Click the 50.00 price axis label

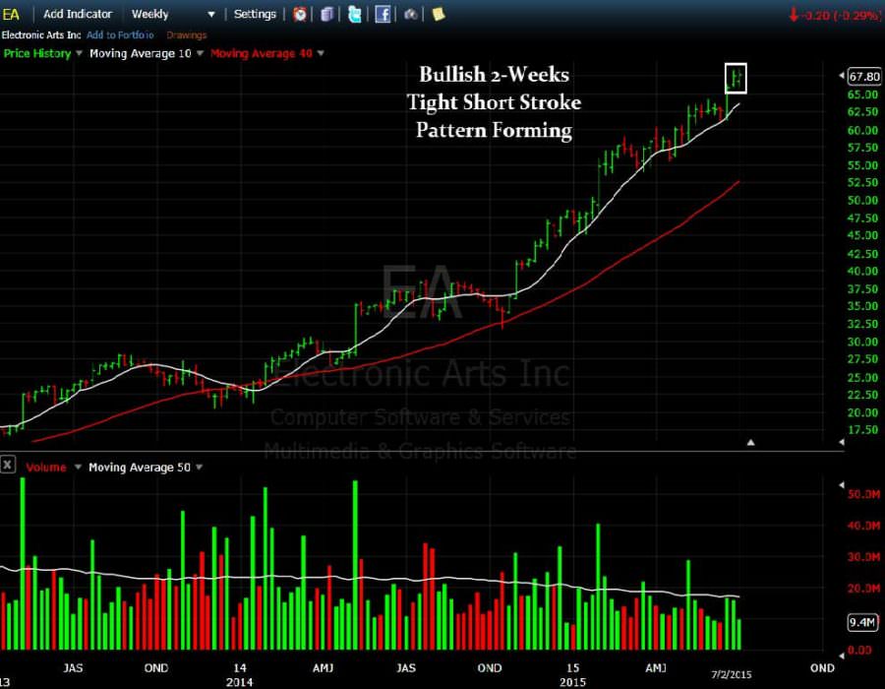coord(863,201)
